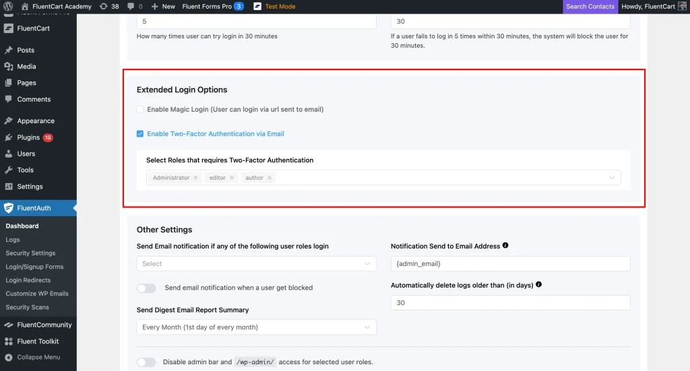This screenshot has width=690, height=371.
Task: Click the Notification Send to Email Address field
Action: pos(511,264)
